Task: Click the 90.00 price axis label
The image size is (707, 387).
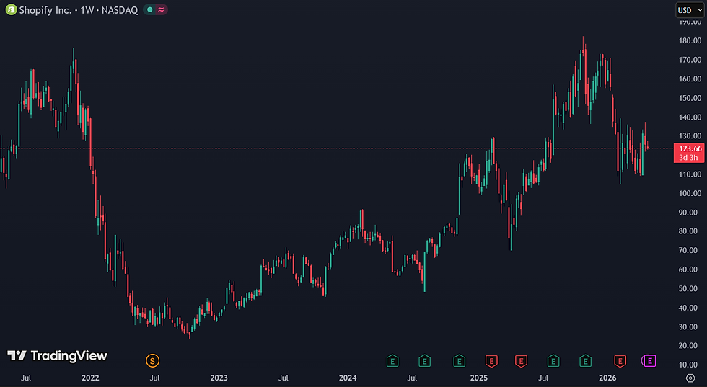Action: click(690, 212)
